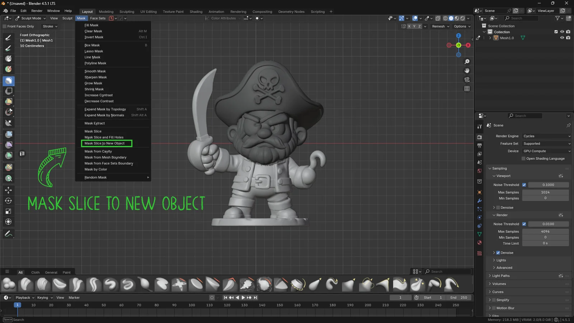Click the jump to end playback button

(255, 298)
